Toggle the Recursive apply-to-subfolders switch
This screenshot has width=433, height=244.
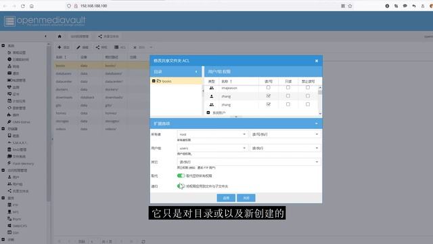pos(181,186)
